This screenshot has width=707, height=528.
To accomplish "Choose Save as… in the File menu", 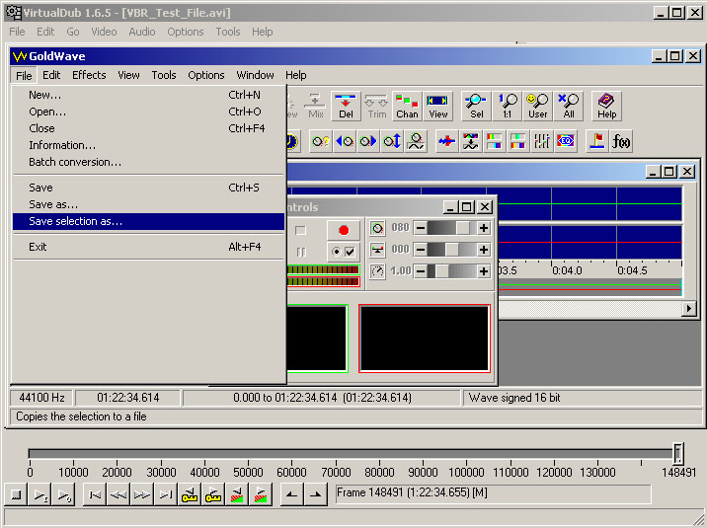I will pyautogui.click(x=148, y=204).
